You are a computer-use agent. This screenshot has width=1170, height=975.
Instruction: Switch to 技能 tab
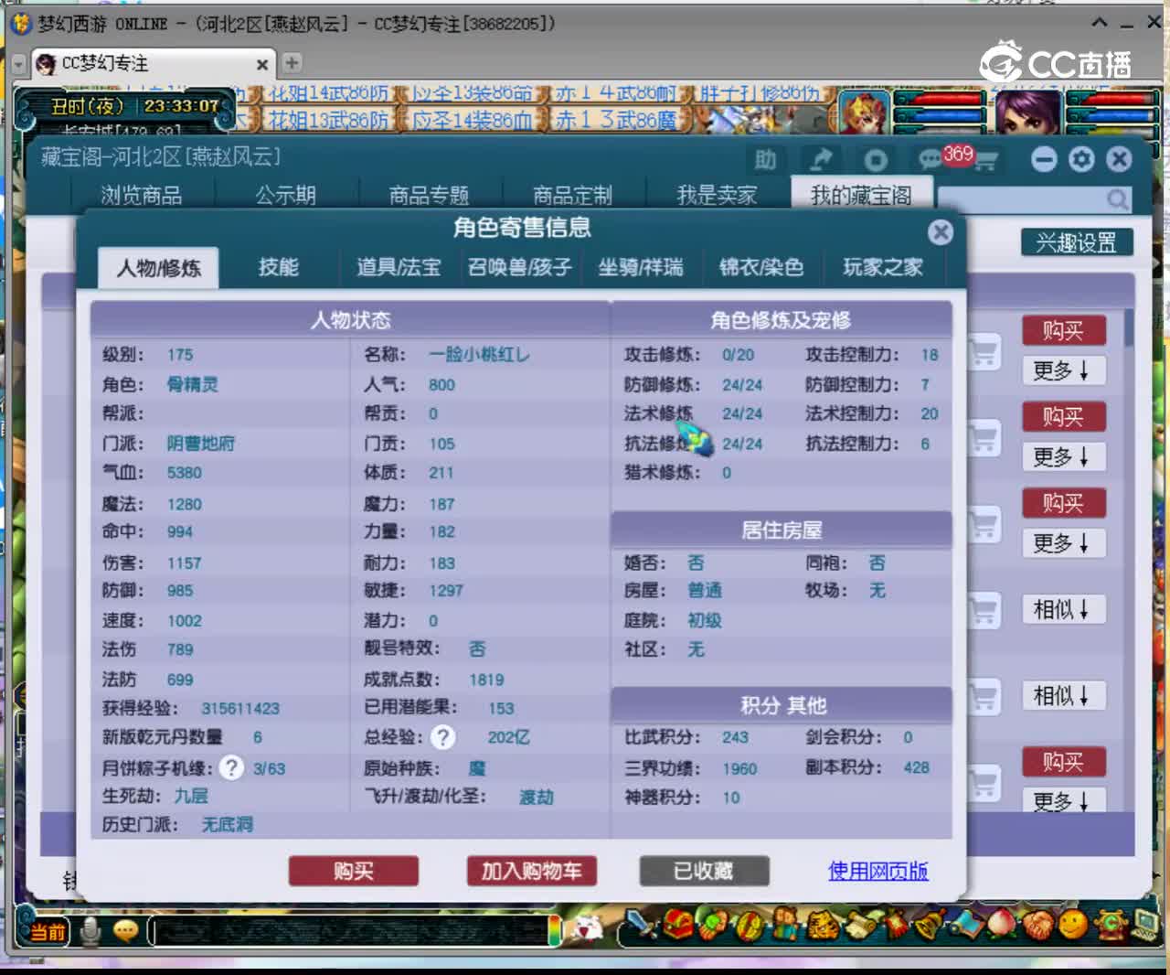(x=279, y=267)
